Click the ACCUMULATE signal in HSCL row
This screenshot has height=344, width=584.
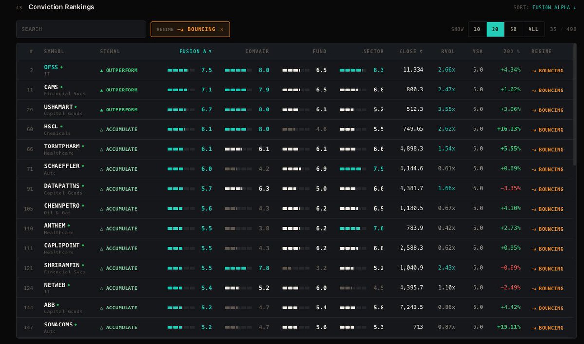[x=119, y=129]
